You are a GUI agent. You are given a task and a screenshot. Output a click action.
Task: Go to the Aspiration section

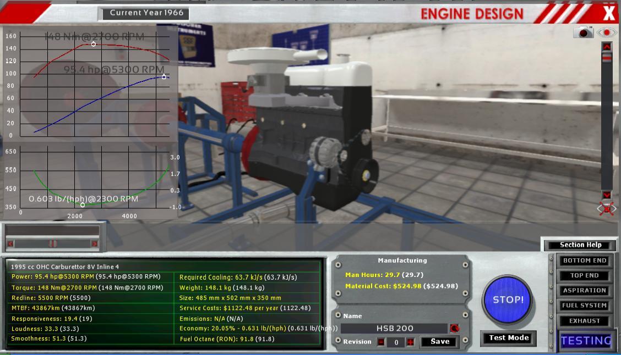[584, 290]
